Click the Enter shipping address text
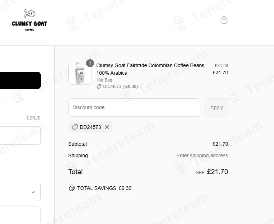Screen dimensions: 274x224 pos(202,155)
